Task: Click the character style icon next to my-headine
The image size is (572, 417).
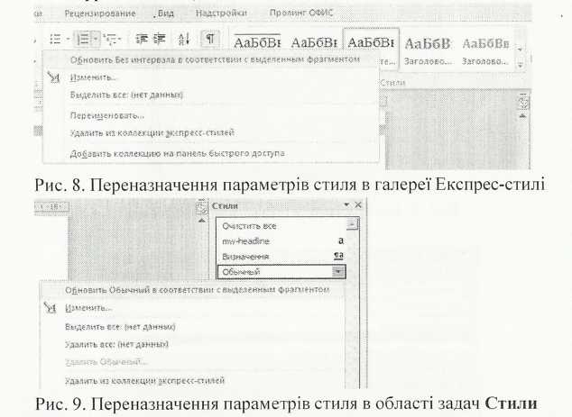Action: point(341,240)
